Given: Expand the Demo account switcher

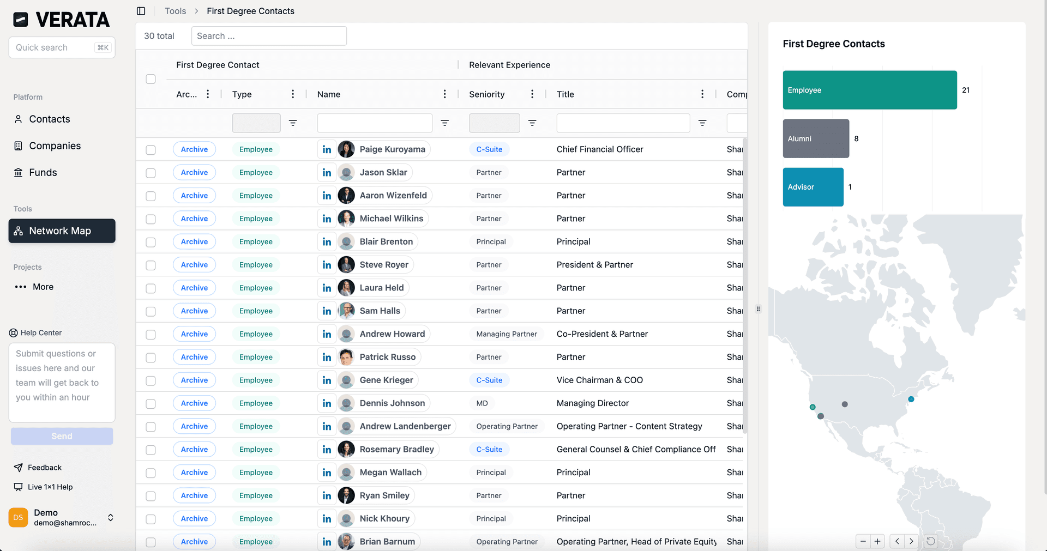Looking at the screenshot, I should pos(111,517).
